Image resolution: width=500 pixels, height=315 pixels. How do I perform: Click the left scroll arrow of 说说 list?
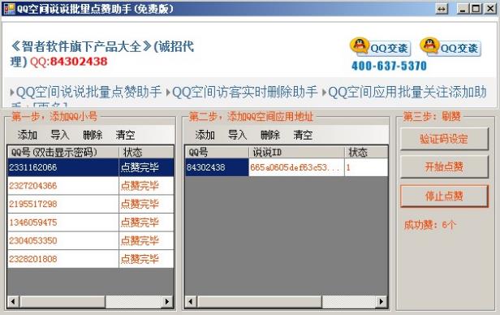[x=191, y=301]
